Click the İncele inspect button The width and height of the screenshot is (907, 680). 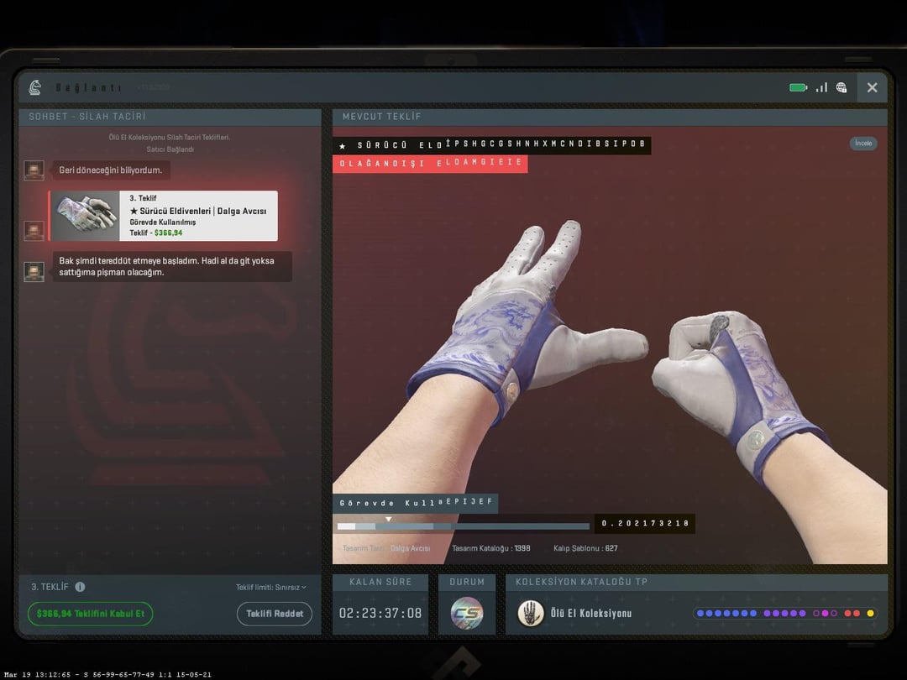point(862,144)
